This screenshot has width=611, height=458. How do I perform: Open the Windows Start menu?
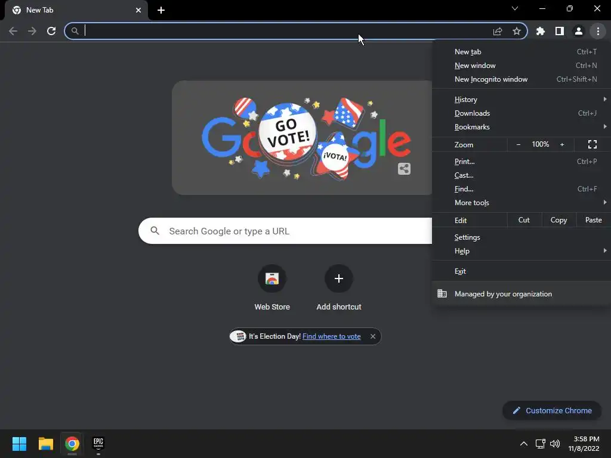(x=19, y=444)
